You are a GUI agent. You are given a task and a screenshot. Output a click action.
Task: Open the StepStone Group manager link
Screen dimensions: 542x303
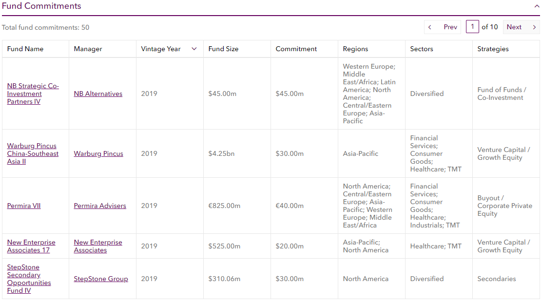pyautogui.click(x=101, y=279)
